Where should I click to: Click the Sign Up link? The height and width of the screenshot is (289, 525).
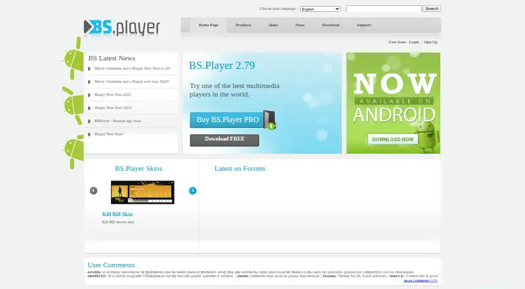point(430,42)
